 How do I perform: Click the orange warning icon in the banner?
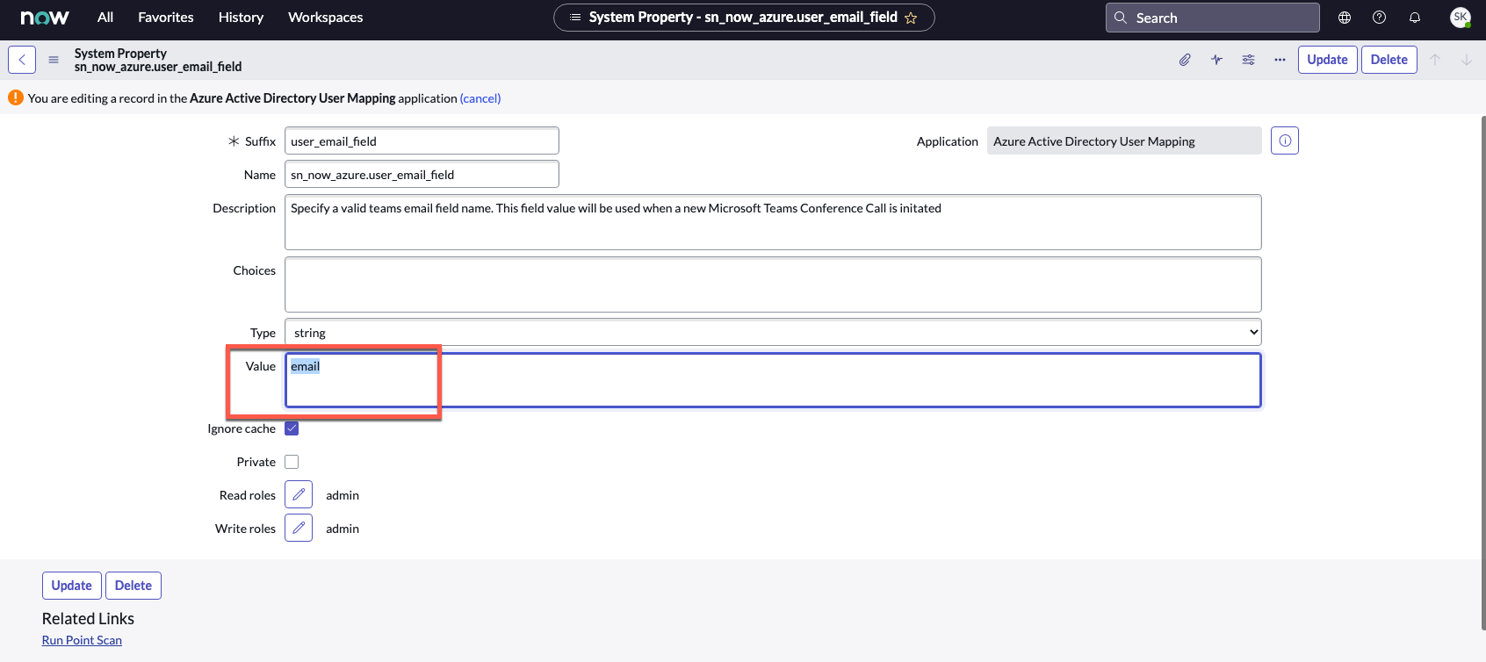point(16,97)
